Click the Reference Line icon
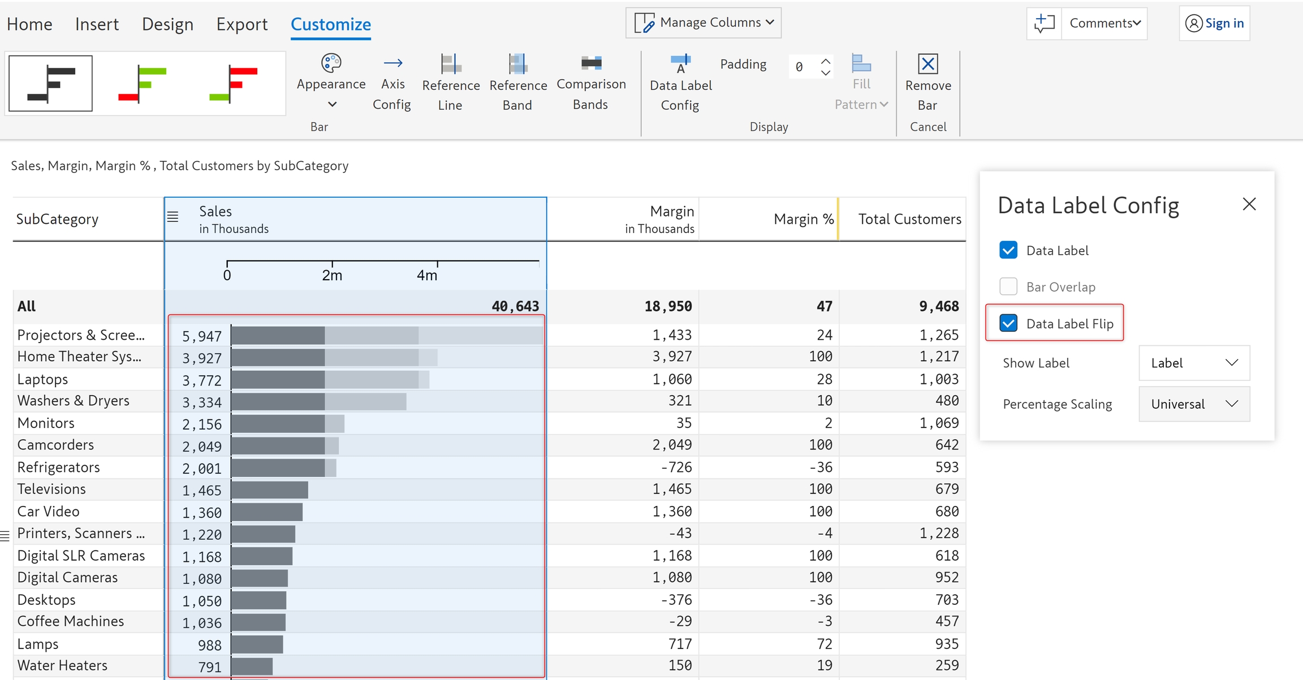Viewport: 1303px width, 680px height. (x=451, y=64)
